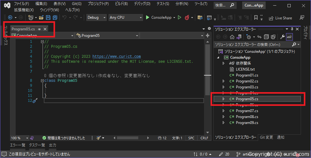Click the editor horizontal scrollbar thumb
311x158 pixels.
point(128,138)
